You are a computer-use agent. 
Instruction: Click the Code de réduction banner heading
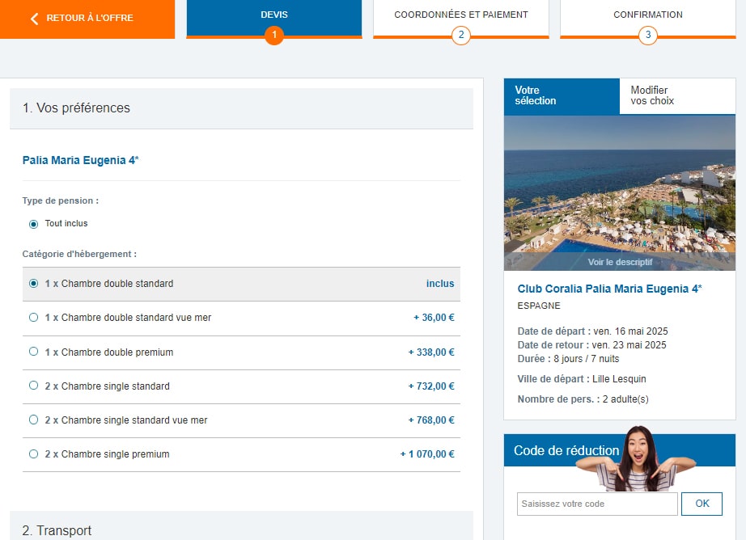click(566, 450)
